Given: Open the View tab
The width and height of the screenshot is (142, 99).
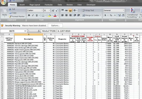Looking at the screenshot, I should click(x=79, y=5).
